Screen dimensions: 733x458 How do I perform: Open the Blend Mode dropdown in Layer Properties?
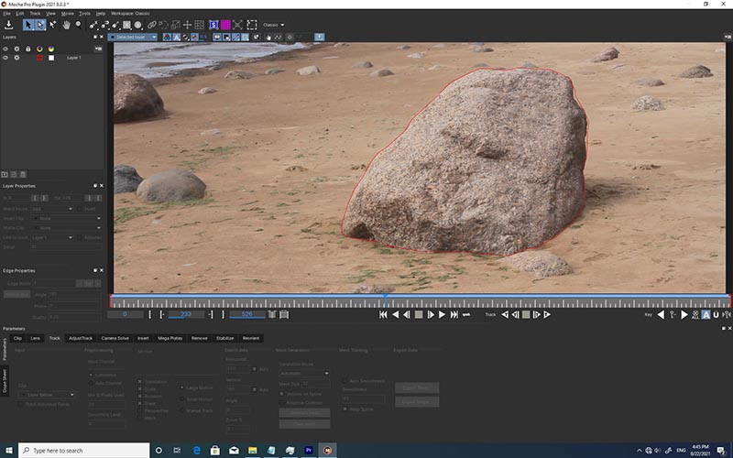52,209
